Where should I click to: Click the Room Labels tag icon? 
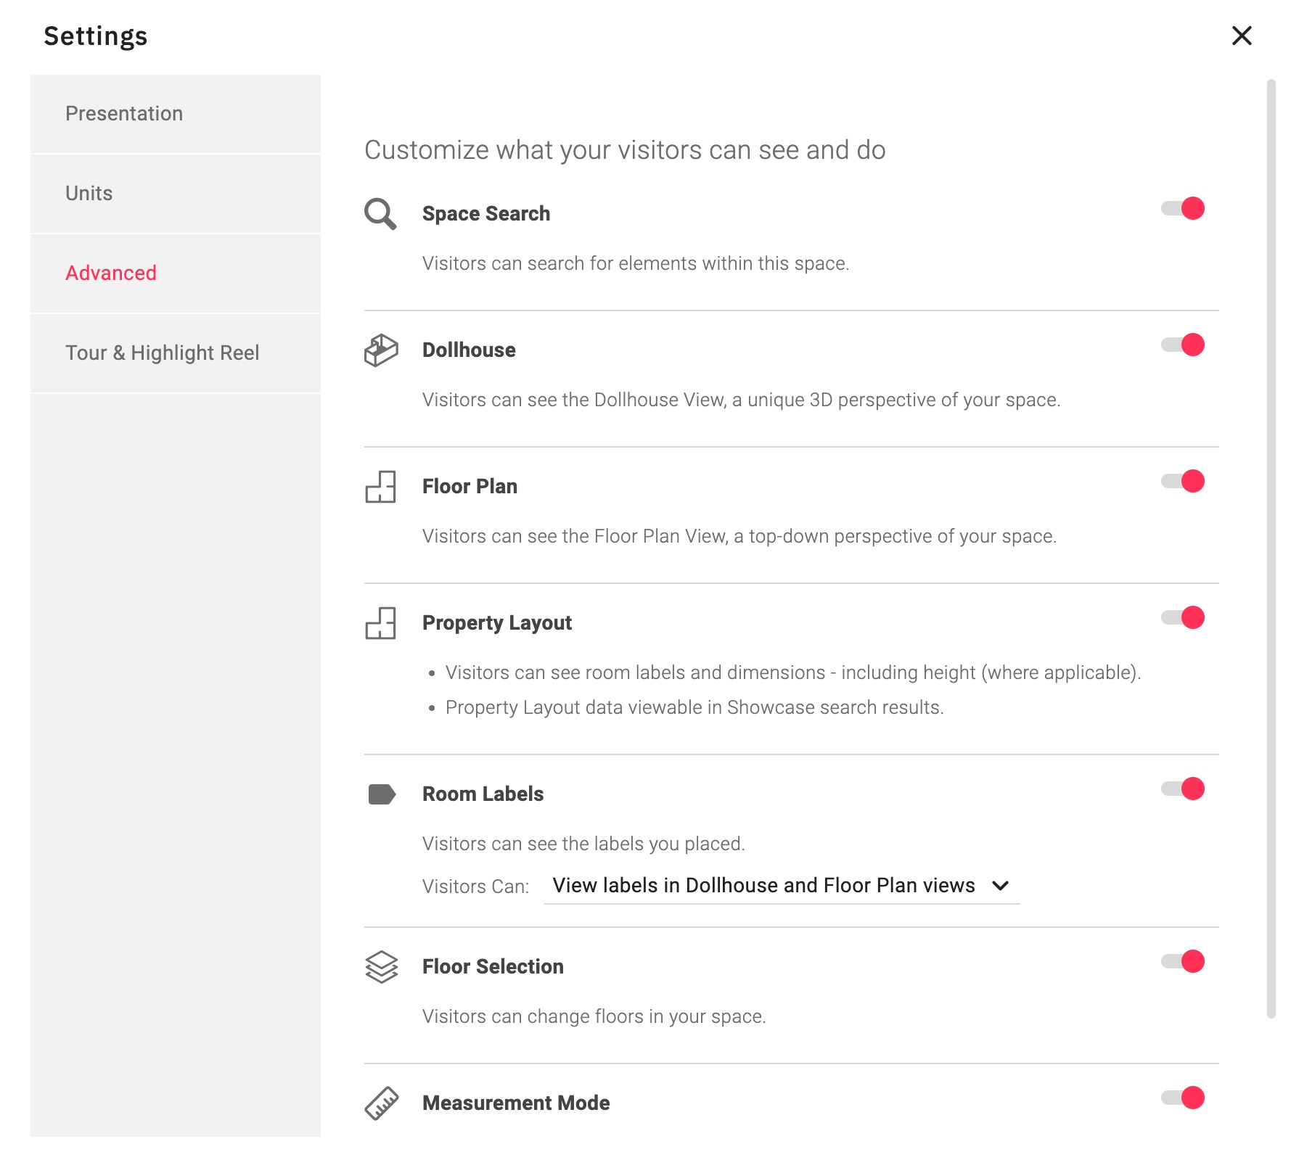pyautogui.click(x=382, y=794)
